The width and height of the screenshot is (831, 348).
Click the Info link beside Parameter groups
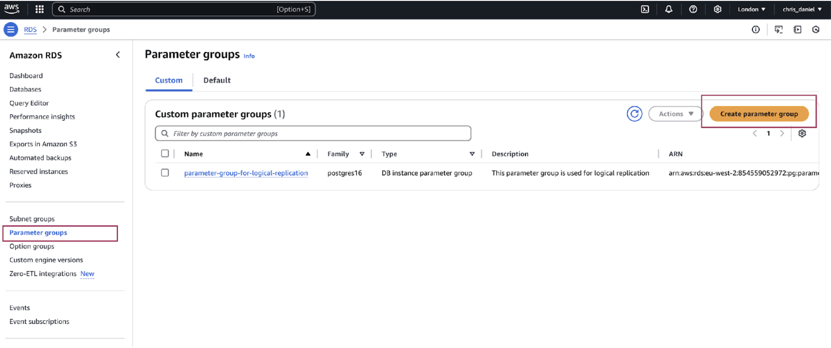click(x=249, y=56)
